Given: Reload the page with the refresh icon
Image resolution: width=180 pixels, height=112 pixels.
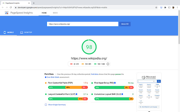Looking at the screenshot, I should 11,8.
